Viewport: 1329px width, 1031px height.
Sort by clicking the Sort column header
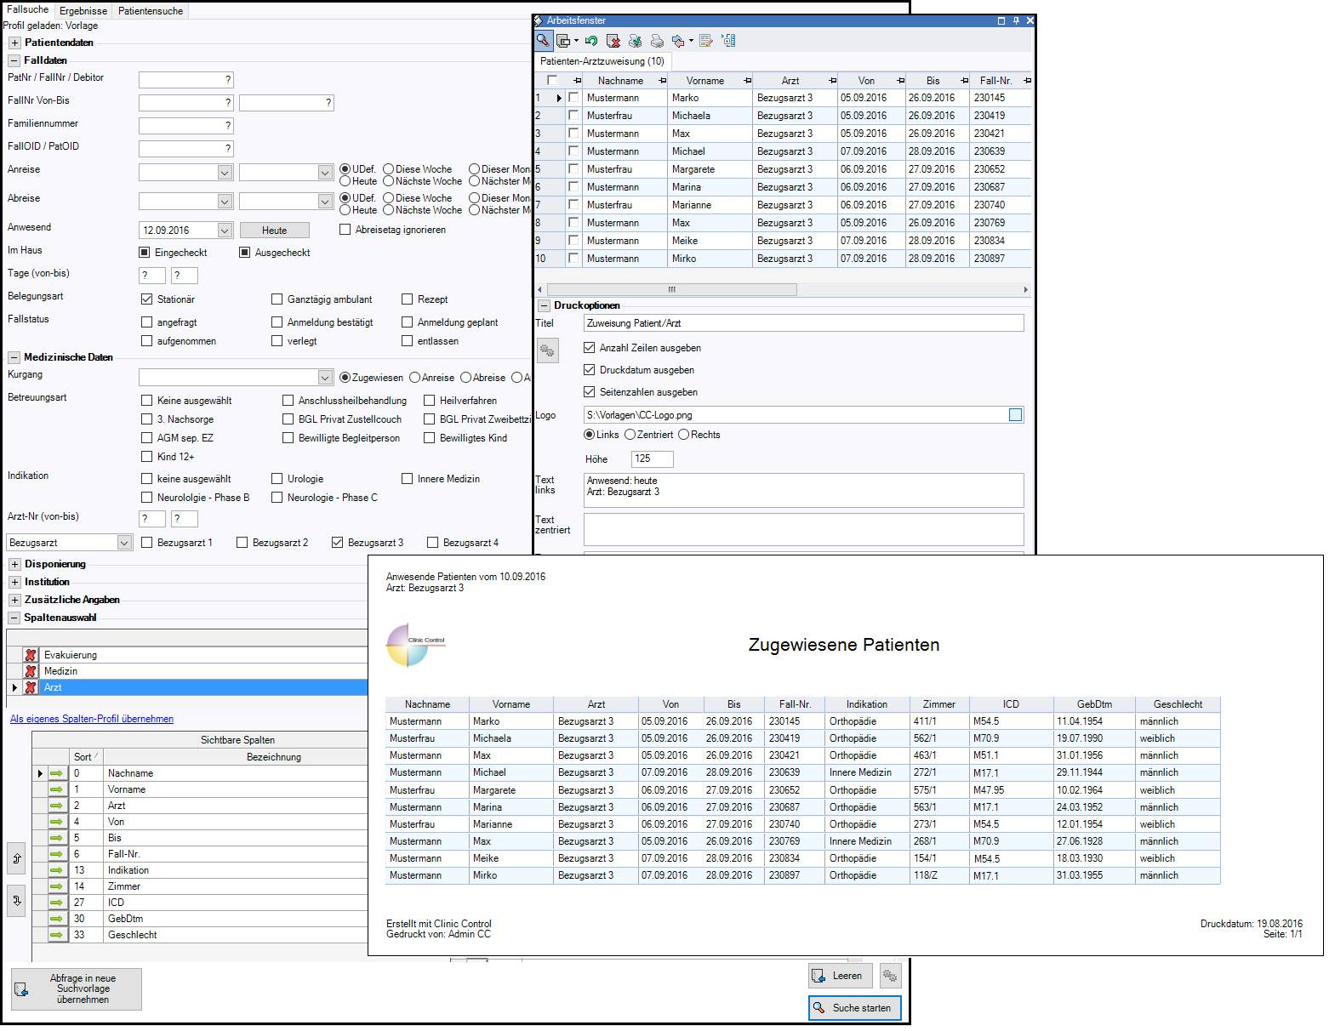point(86,756)
